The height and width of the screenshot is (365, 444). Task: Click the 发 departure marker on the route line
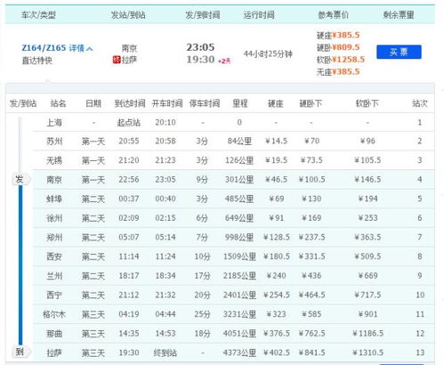[x=20, y=179]
